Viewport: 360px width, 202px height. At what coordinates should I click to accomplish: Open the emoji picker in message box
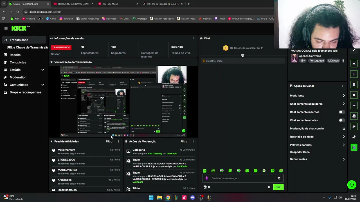click(x=279, y=178)
